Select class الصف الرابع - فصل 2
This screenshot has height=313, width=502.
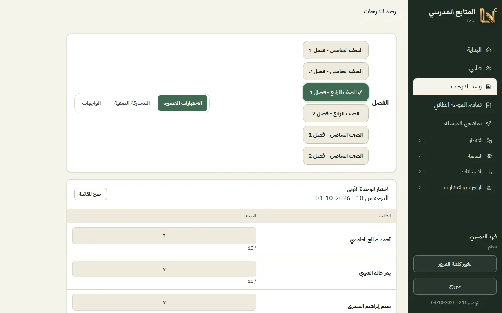336,113
